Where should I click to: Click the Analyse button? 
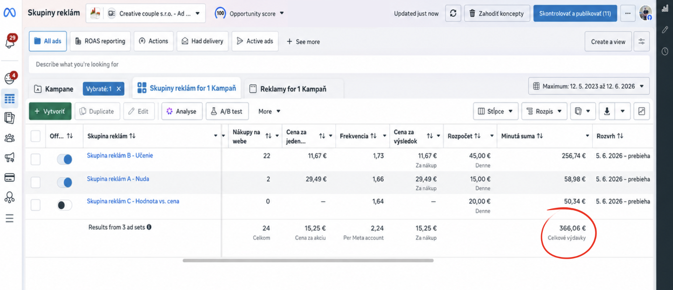(182, 111)
